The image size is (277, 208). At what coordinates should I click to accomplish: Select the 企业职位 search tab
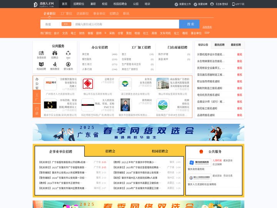pos(50,13)
